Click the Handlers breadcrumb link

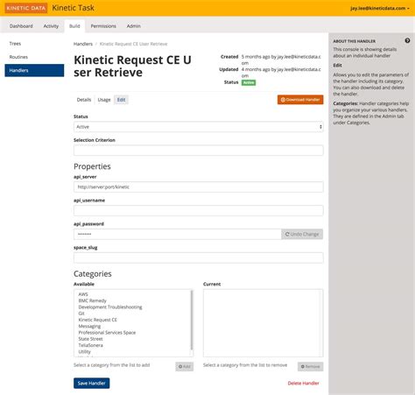pyautogui.click(x=83, y=44)
